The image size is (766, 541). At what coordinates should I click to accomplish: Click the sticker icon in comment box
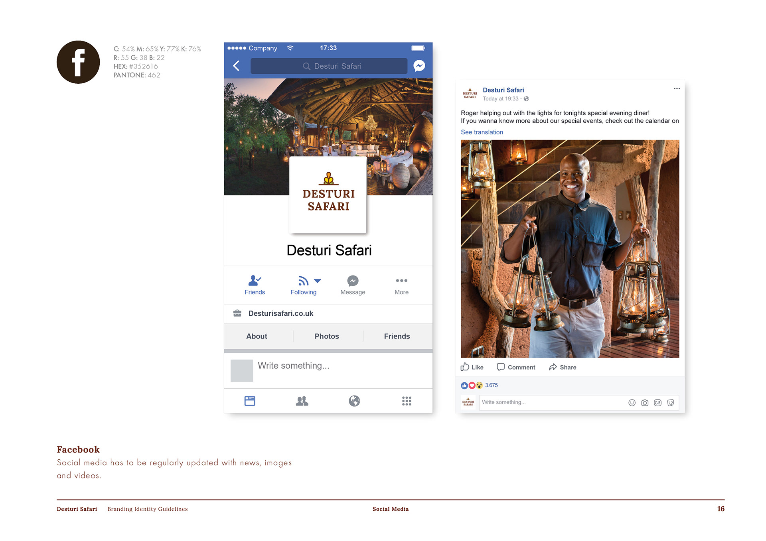tap(671, 403)
